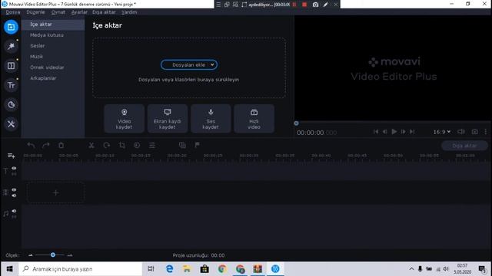
Task: Open the Dışa aktar menu bar item
Action: point(105,12)
